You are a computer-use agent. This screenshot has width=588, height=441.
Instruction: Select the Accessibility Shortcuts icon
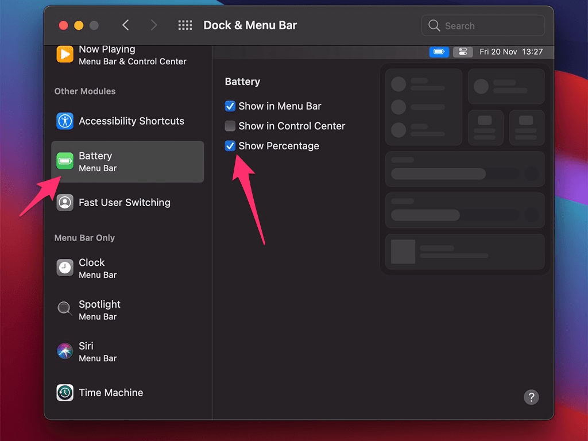[65, 121]
